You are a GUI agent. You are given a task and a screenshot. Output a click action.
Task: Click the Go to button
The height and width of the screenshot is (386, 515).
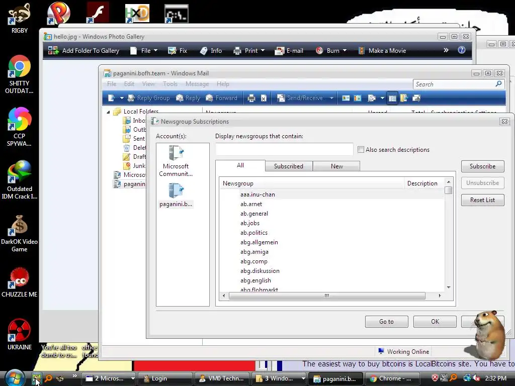(387, 322)
